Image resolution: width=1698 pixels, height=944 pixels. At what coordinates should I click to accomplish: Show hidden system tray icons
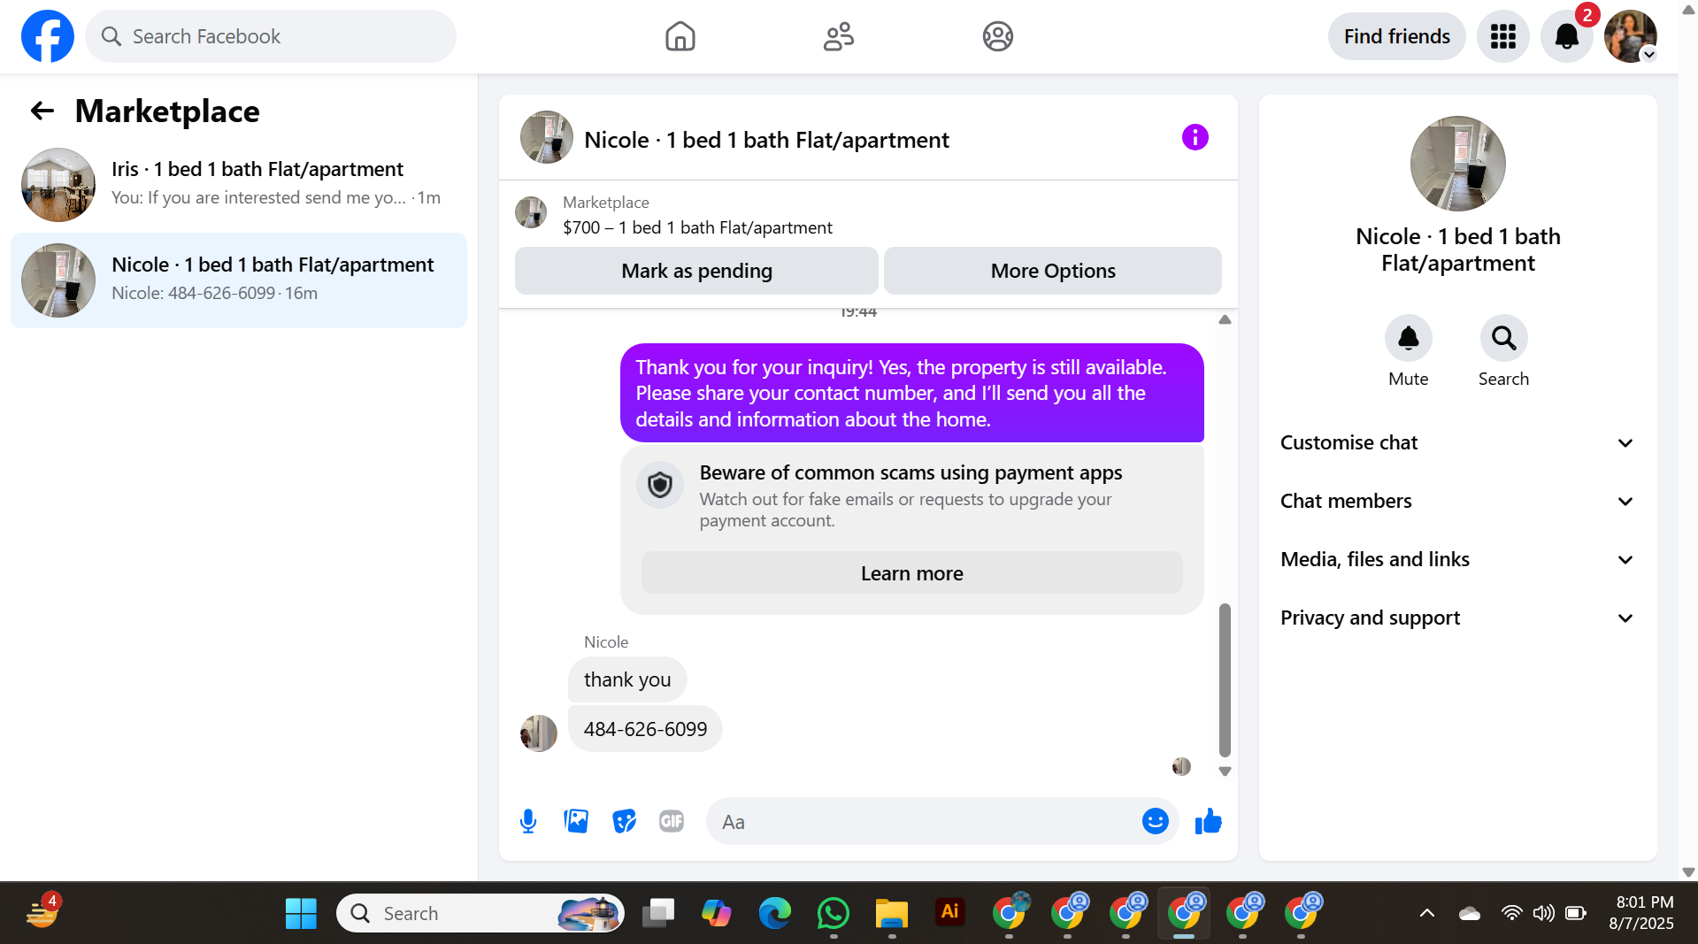pyautogui.click(x=1426, y=913)
